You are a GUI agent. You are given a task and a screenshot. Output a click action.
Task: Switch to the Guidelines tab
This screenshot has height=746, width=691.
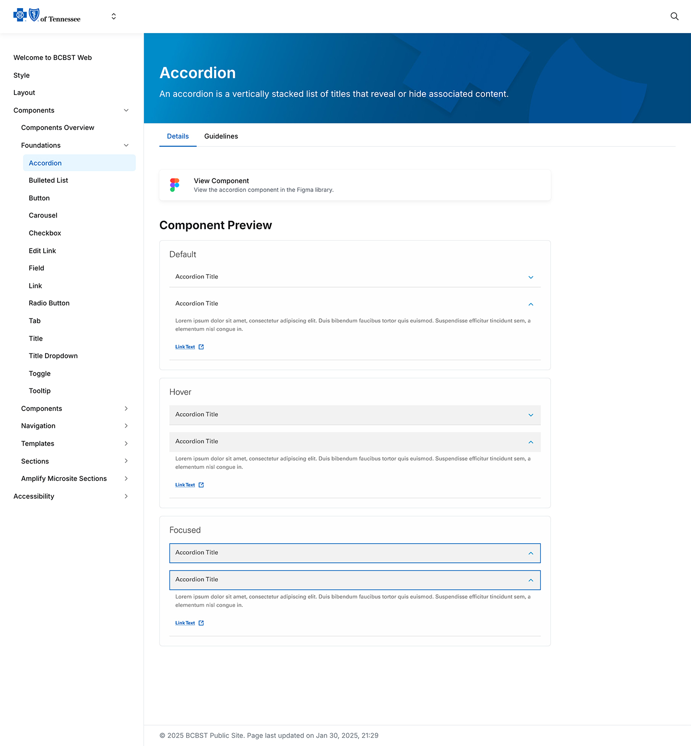221,136
